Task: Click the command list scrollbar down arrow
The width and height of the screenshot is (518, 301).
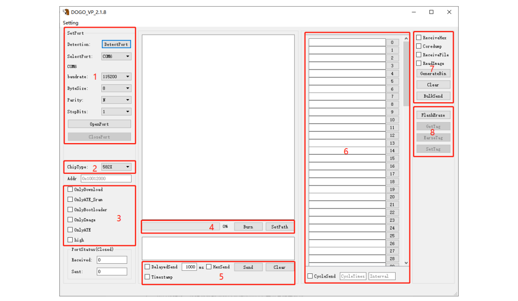Action: (406, 263)
